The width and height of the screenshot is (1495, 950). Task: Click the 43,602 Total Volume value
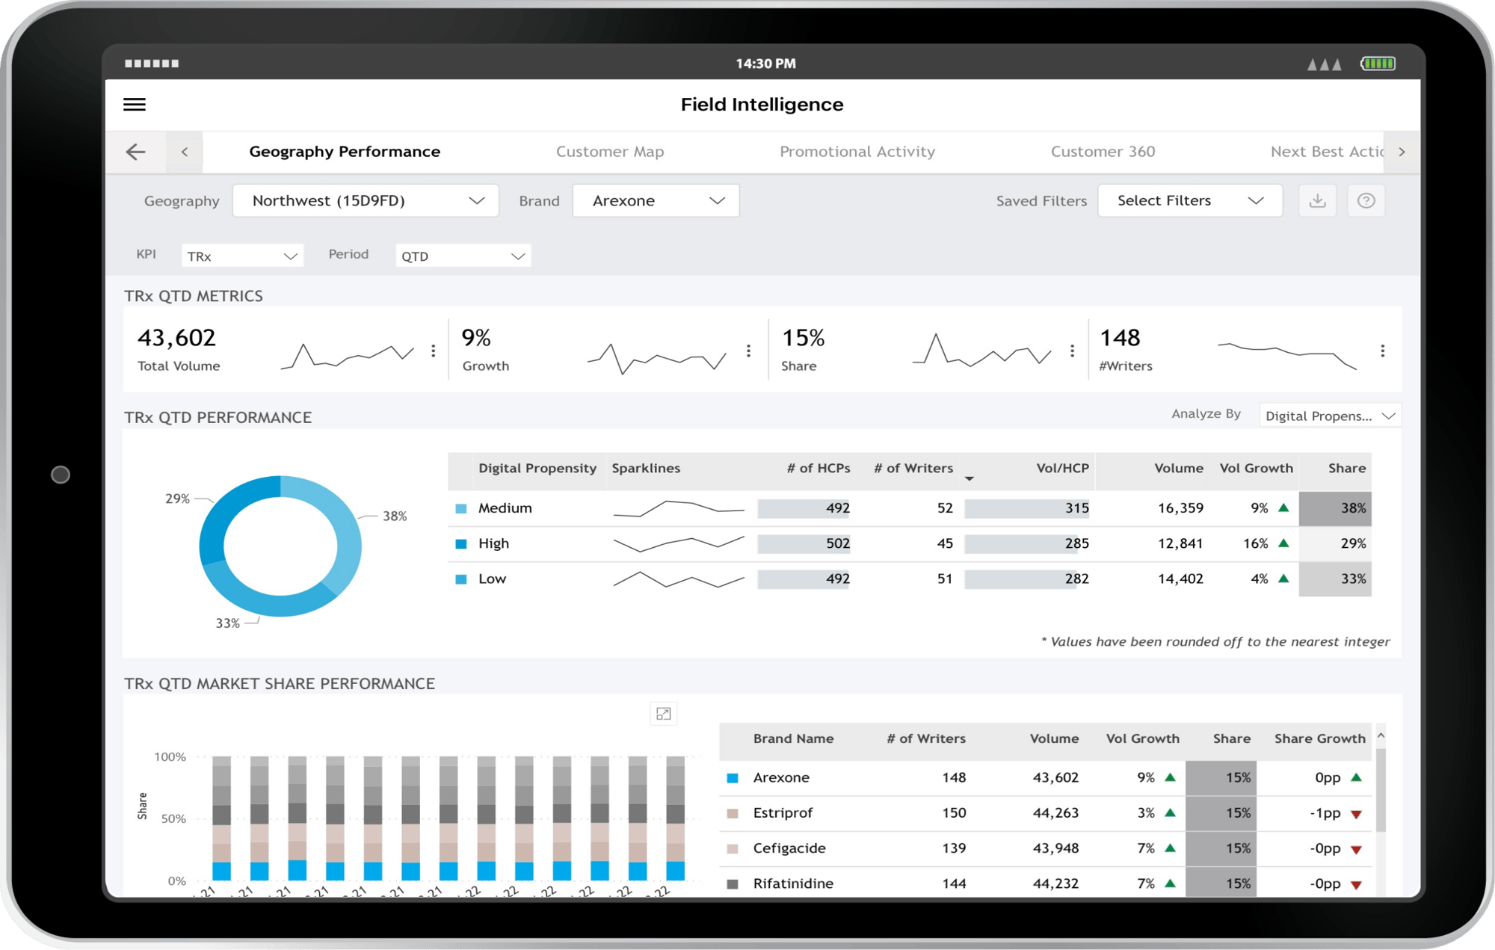click(176, 338)
